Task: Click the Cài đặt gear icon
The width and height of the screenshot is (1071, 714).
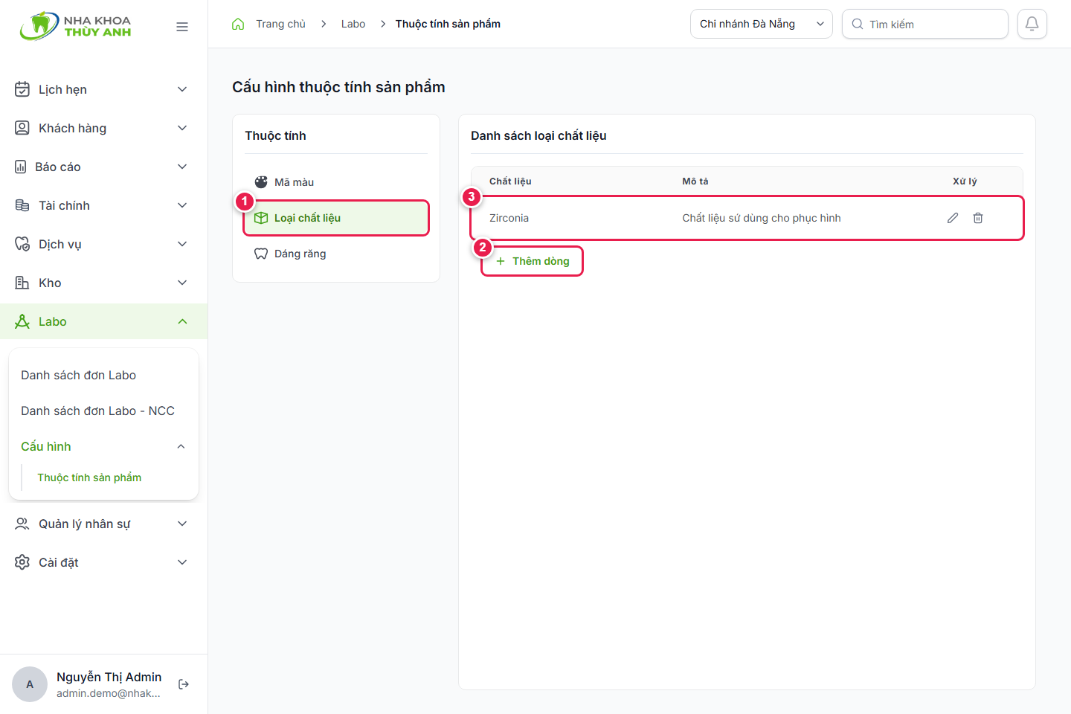Action: (x=22, y=562)
